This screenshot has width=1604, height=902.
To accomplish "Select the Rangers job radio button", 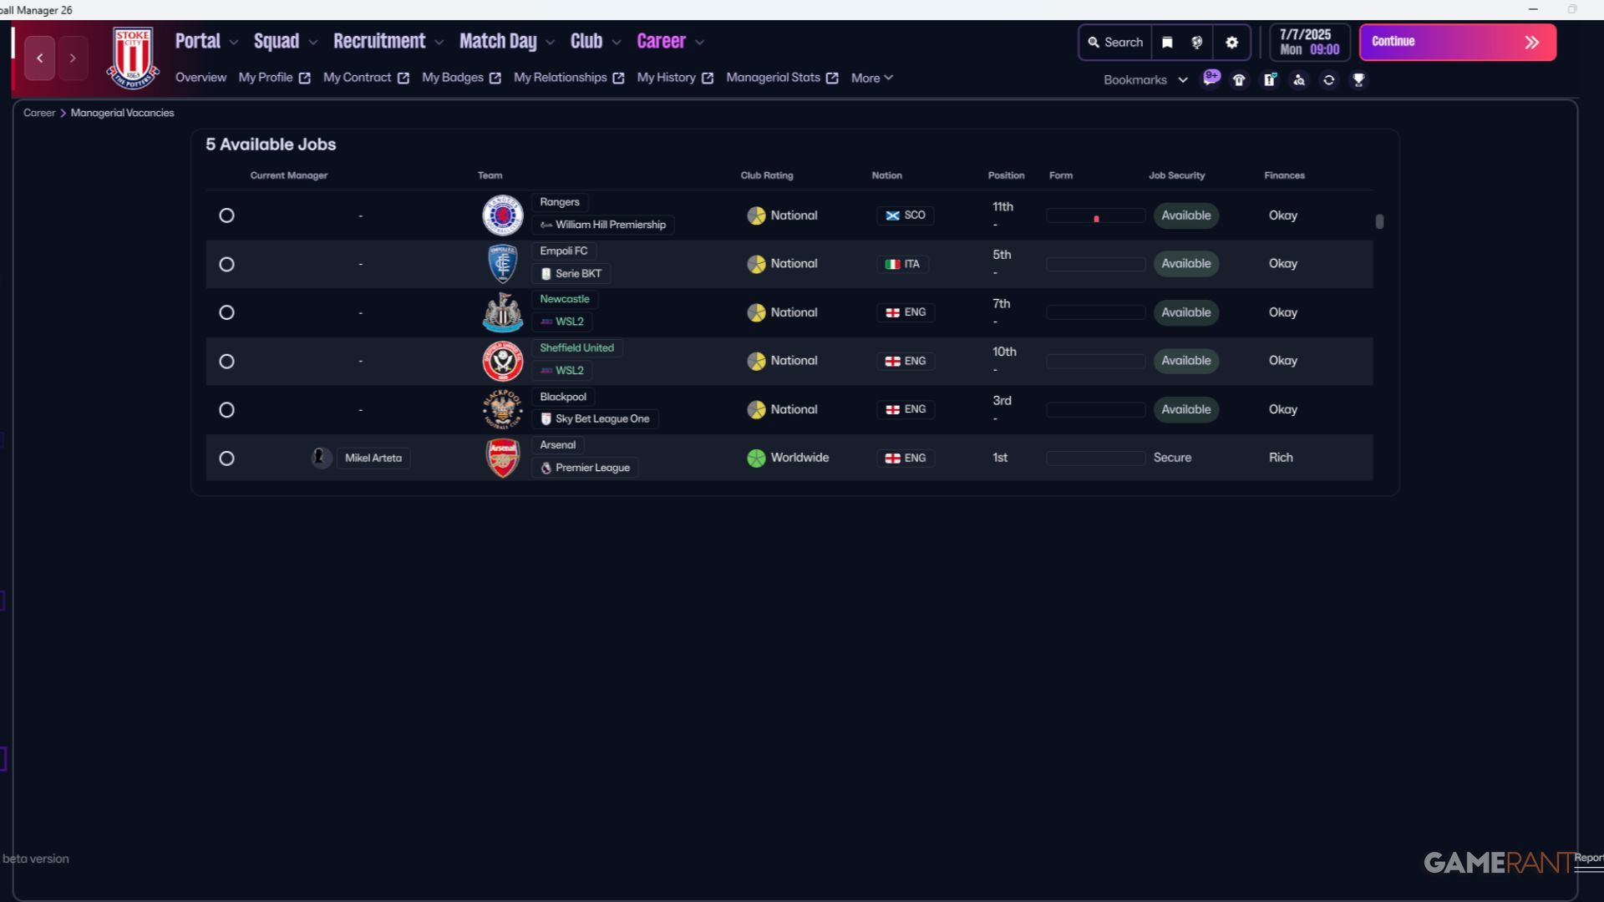I will (x=226, y=215).
